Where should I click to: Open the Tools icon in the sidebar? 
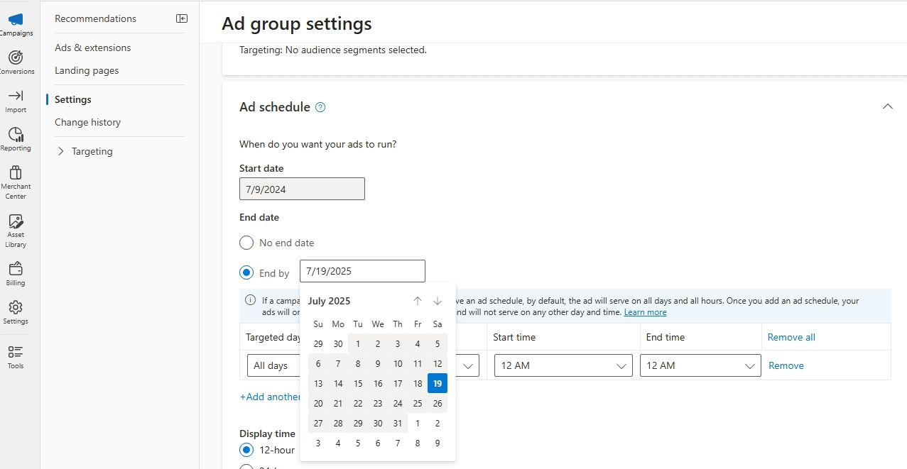16,353
